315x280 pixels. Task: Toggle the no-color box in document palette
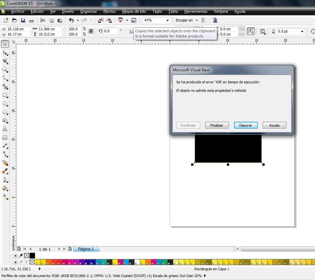(27, 256)
